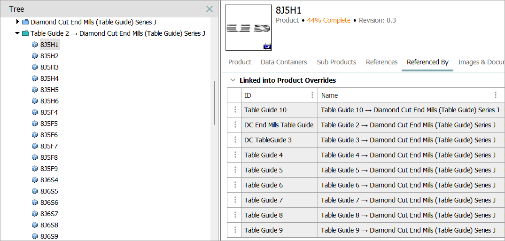
Task: Click the 44% Complete status link
Action: [x=328, y=20]
